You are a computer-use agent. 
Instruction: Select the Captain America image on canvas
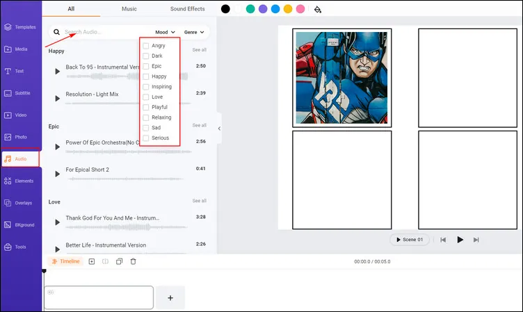click(x=342, y=78)
